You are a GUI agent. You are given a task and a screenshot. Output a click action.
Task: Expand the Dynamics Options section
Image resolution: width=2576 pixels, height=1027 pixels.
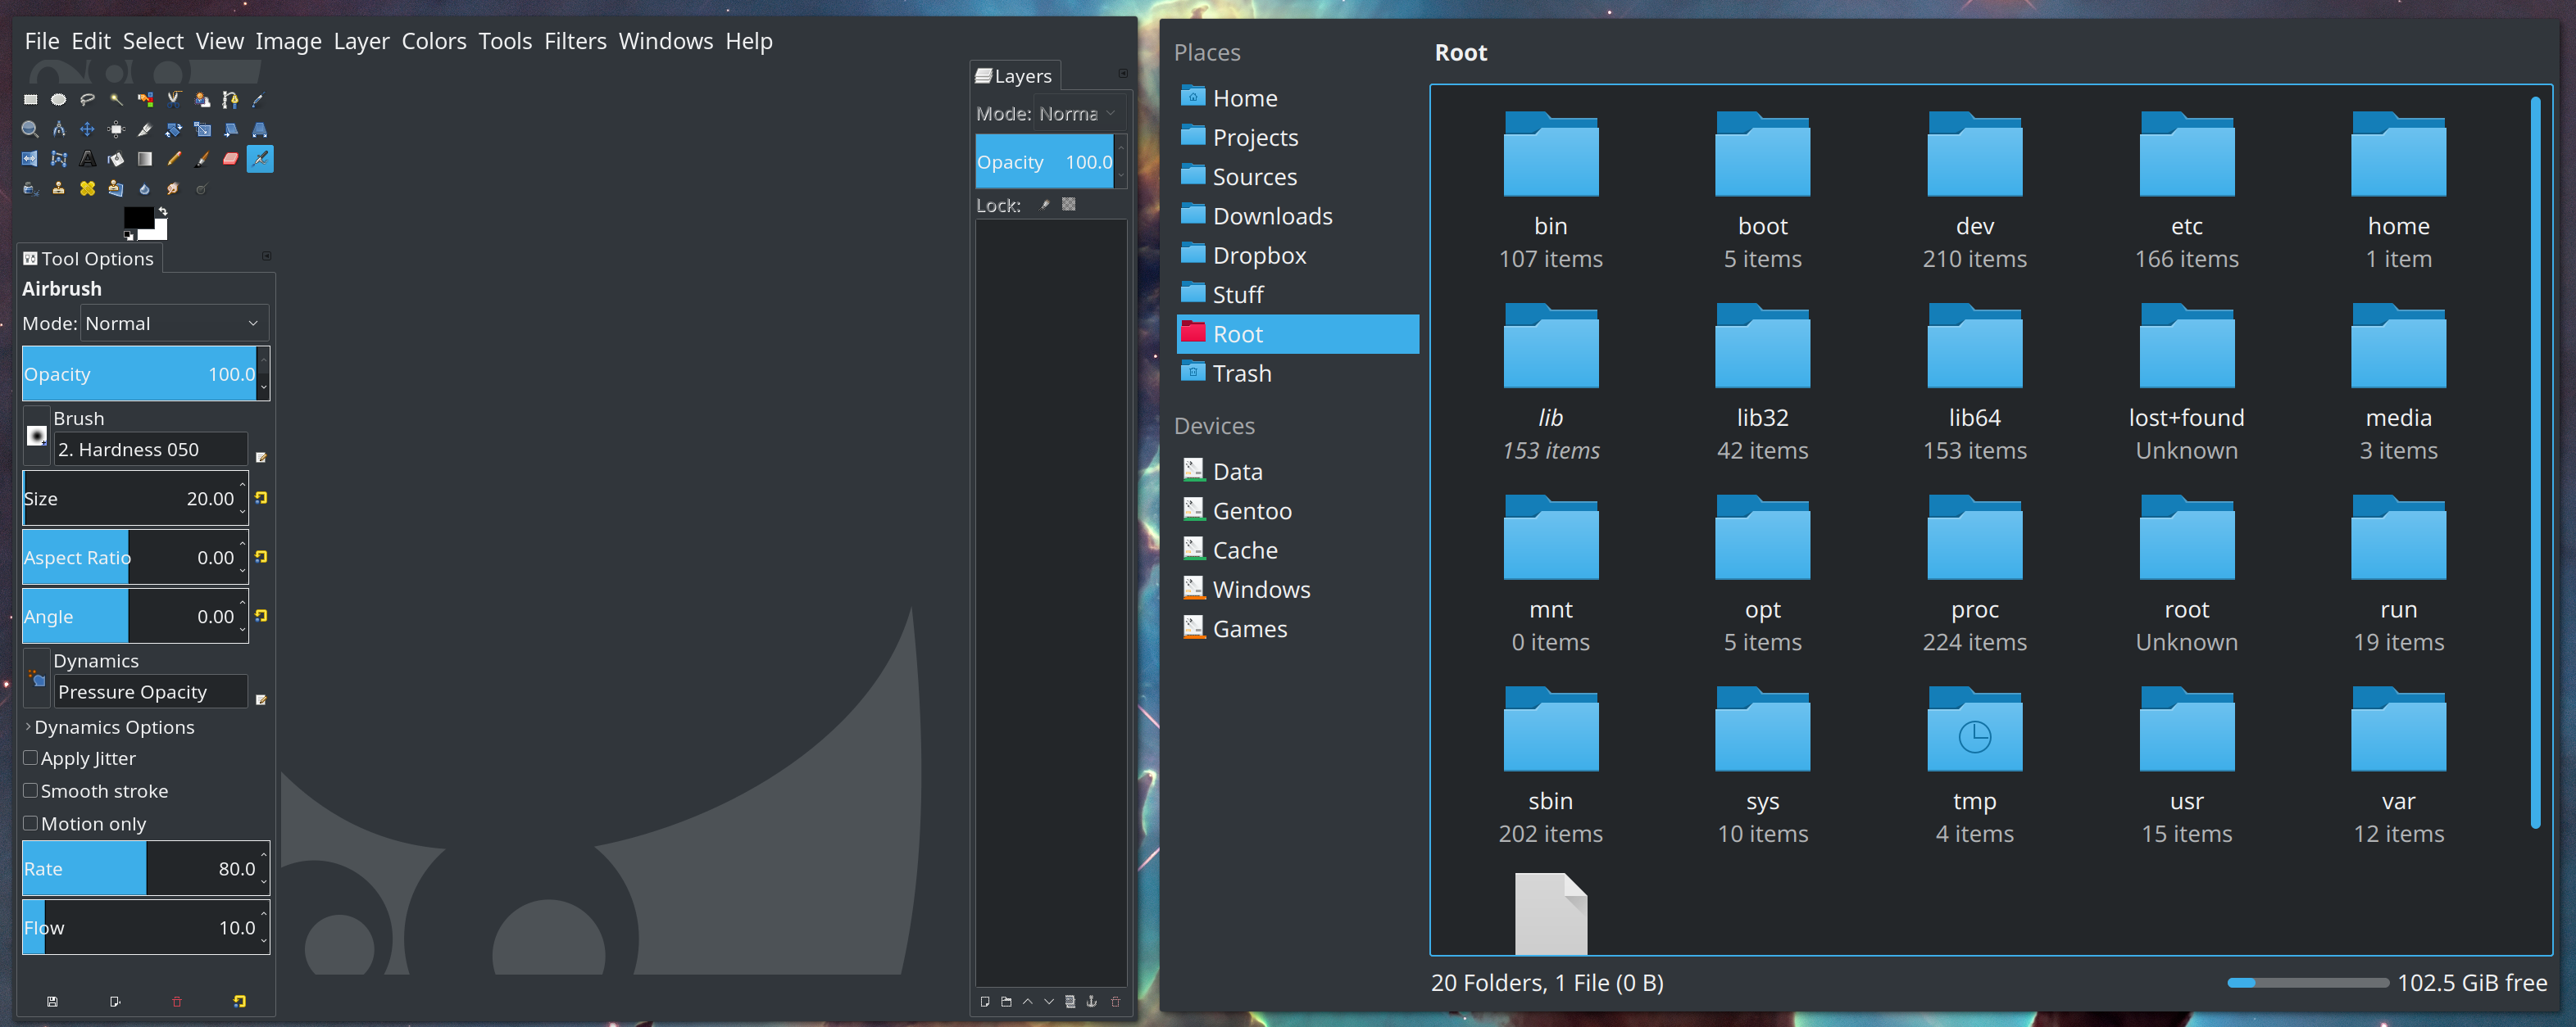(x=28, y=727)
